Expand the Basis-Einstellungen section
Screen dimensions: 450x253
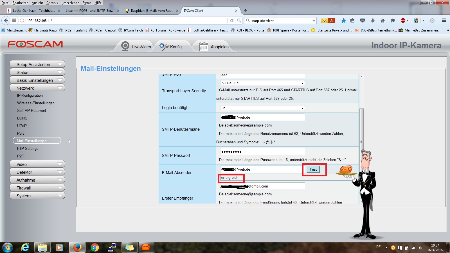[x=37, y=80]
